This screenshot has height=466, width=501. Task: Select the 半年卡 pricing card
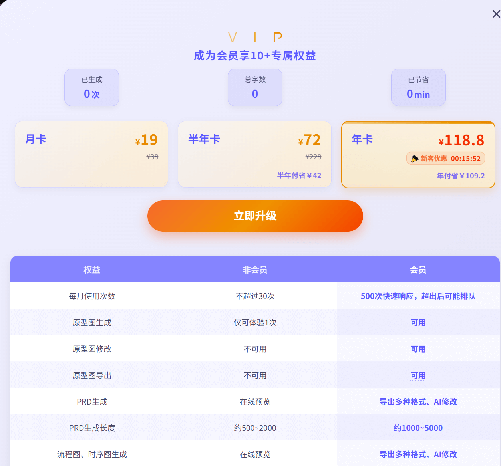[x=255, y=154]
